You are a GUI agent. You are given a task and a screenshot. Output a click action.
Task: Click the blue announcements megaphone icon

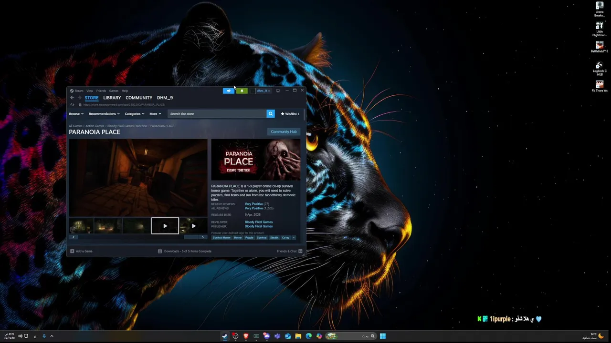click(229, 91)
